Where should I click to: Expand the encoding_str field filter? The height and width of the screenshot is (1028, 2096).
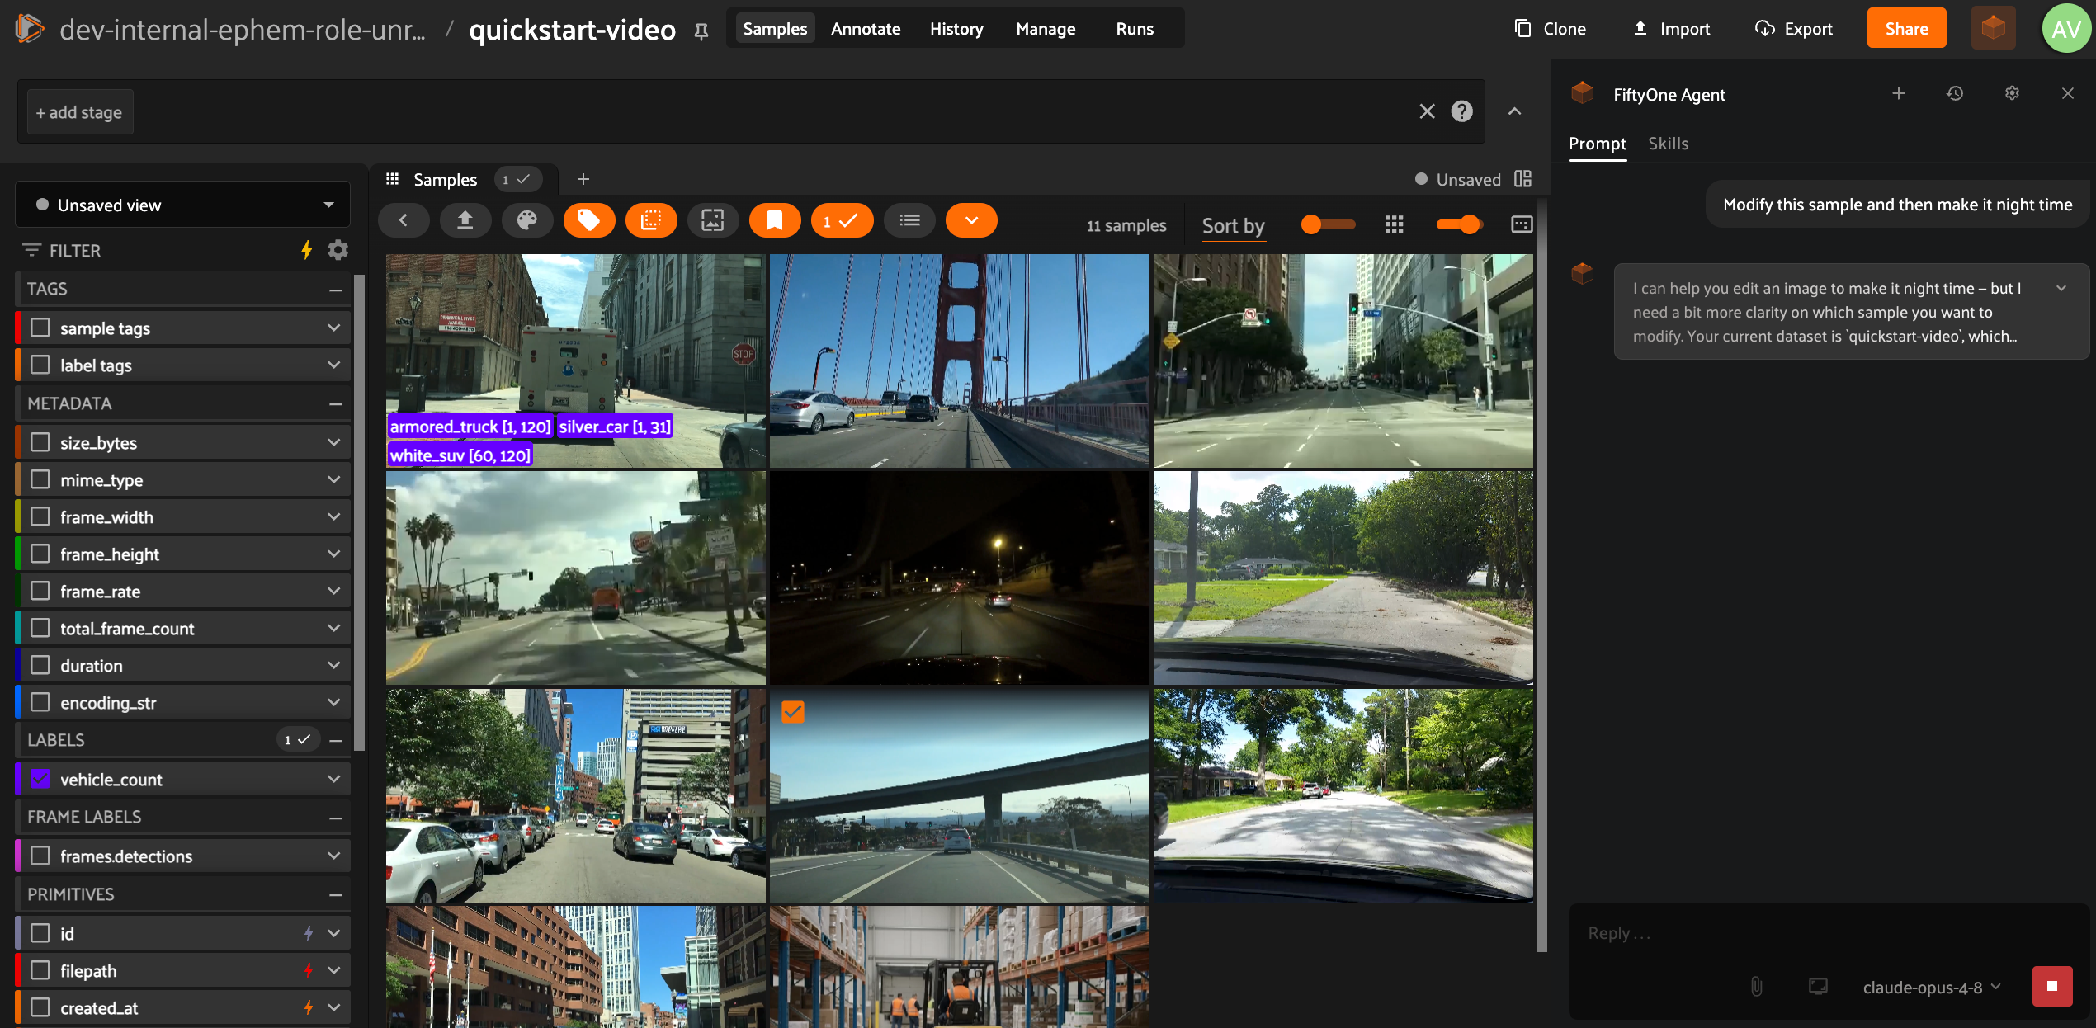tap(334, 703)
